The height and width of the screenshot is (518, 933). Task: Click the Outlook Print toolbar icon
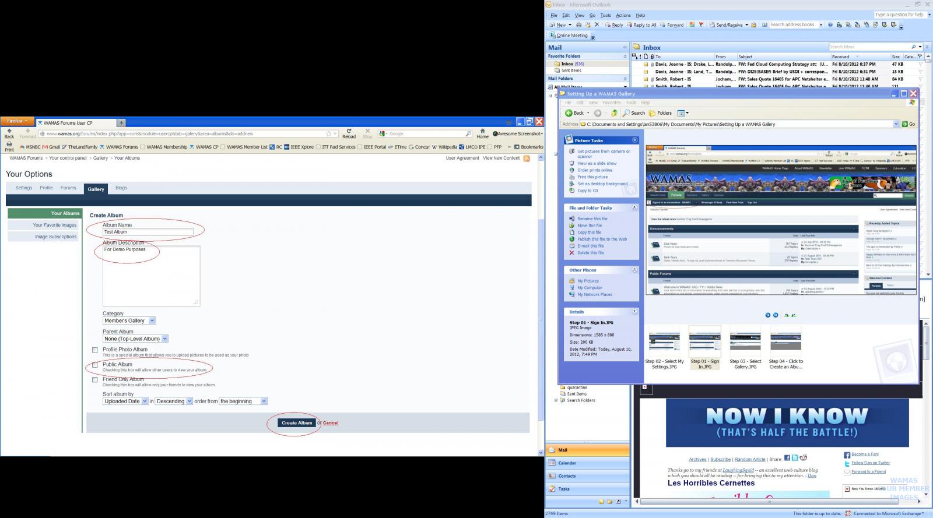[578, 25]
